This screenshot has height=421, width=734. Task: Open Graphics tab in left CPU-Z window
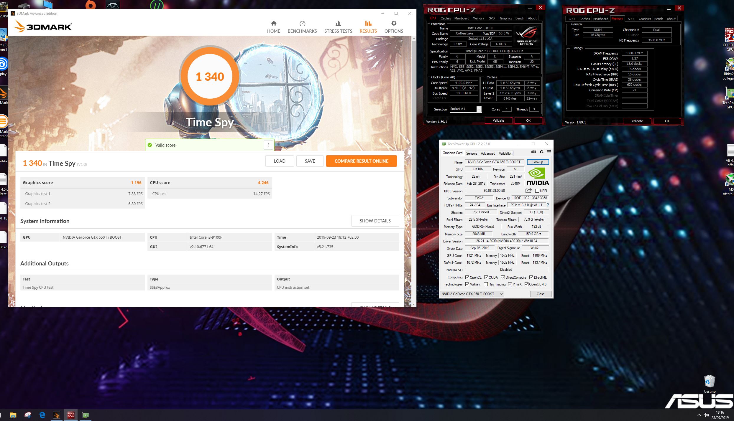(x=506, y=18)
